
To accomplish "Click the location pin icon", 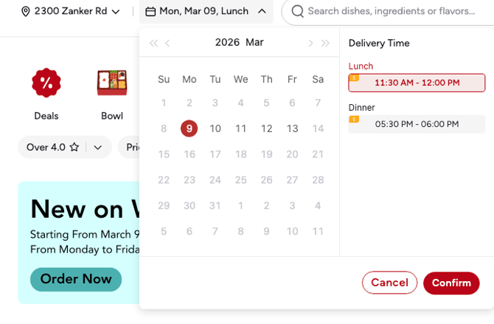I will click(x=26, y=12).
